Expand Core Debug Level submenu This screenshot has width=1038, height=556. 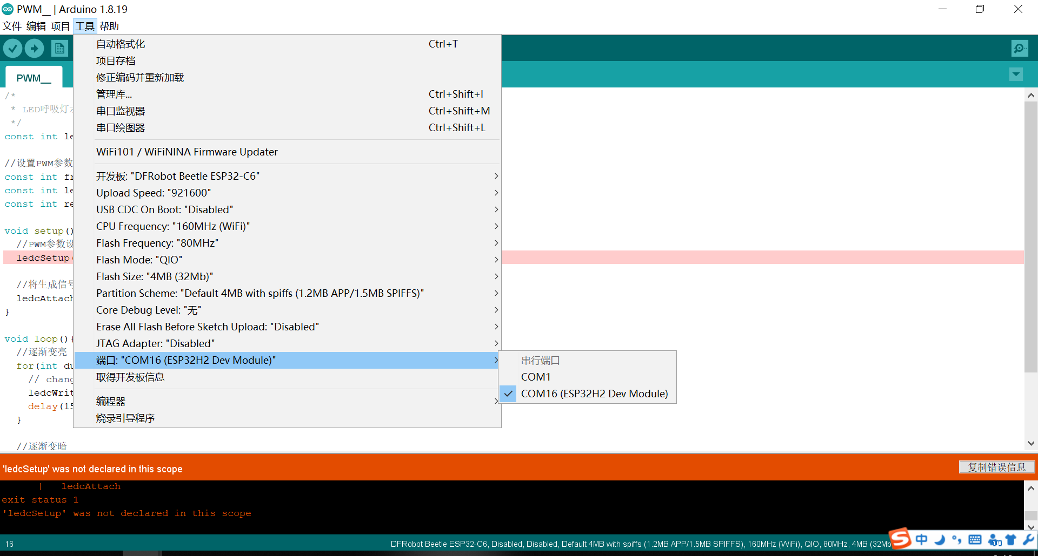pyautogui.click(x=287, y=310)
